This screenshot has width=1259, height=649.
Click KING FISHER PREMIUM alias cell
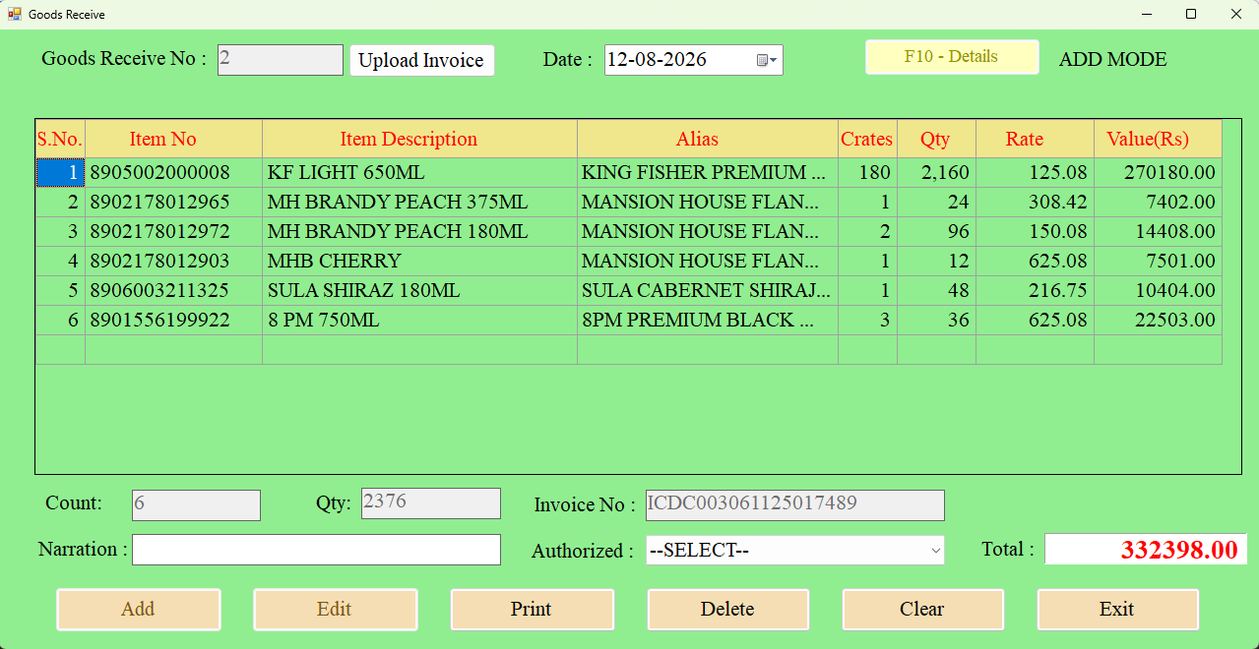pos(707,173)
